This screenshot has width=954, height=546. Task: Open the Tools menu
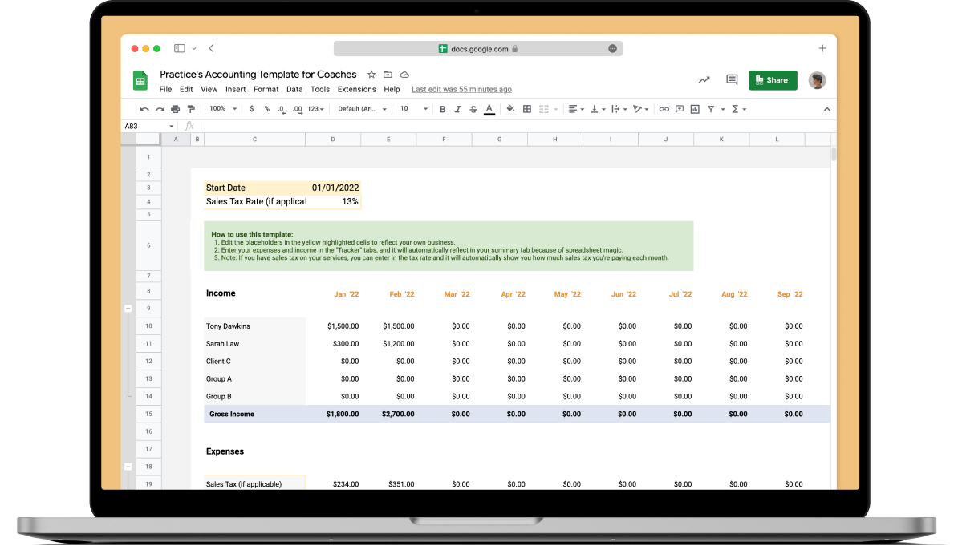coord(320,89)
